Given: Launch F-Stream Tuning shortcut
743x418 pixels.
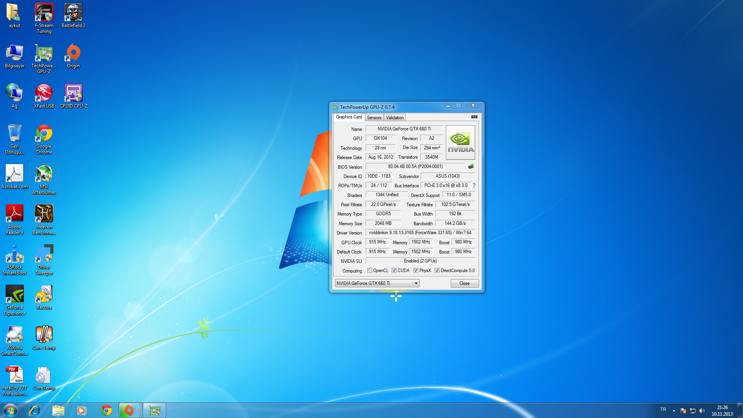Looking at the screenshot, I should click(44, 18).
